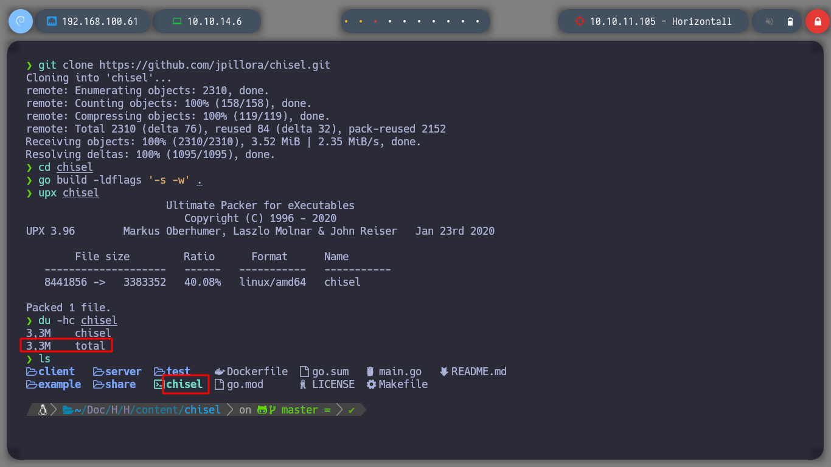This screenshot has height=467, width=831.
Task: Click the github.com/jpillora/chisel.git URL
Action: point(215,64)
